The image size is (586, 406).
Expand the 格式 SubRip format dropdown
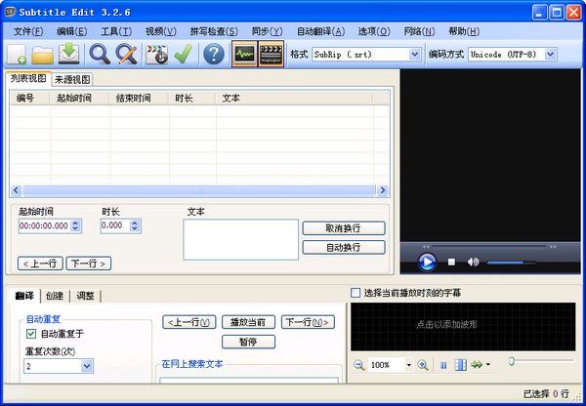[414, 55]
